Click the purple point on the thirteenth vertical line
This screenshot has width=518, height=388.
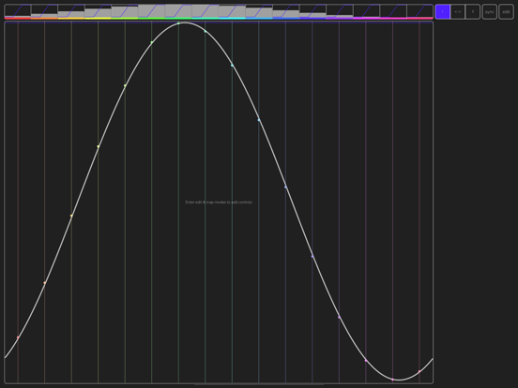click(x=340, y=317)
